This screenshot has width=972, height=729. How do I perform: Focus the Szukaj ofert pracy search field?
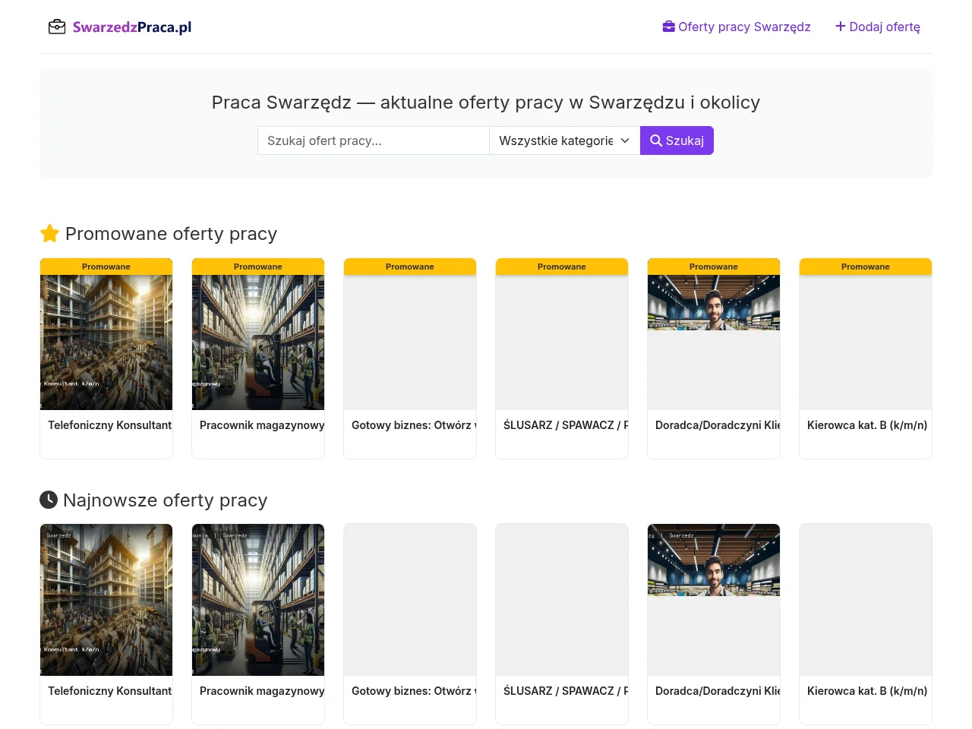point(374,140)
